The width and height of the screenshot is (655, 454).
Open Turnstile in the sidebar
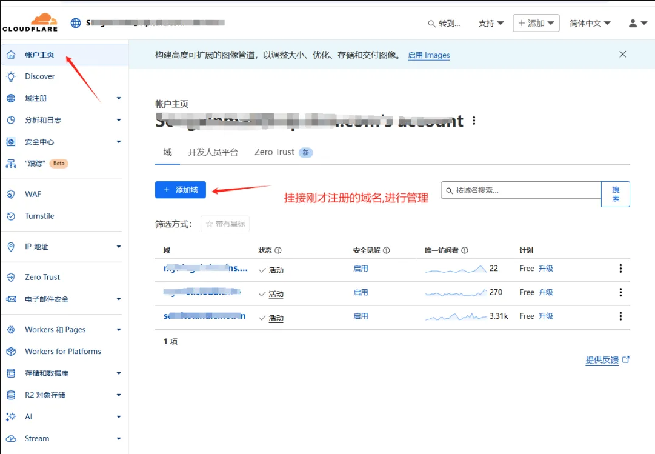tap(39, 216)
